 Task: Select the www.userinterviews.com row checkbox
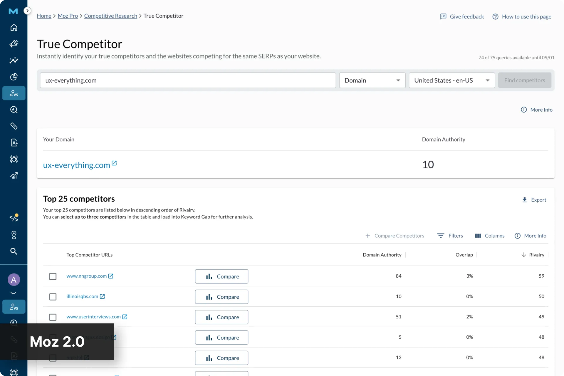click(53, 317)
